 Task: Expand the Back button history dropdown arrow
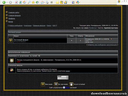7,2
